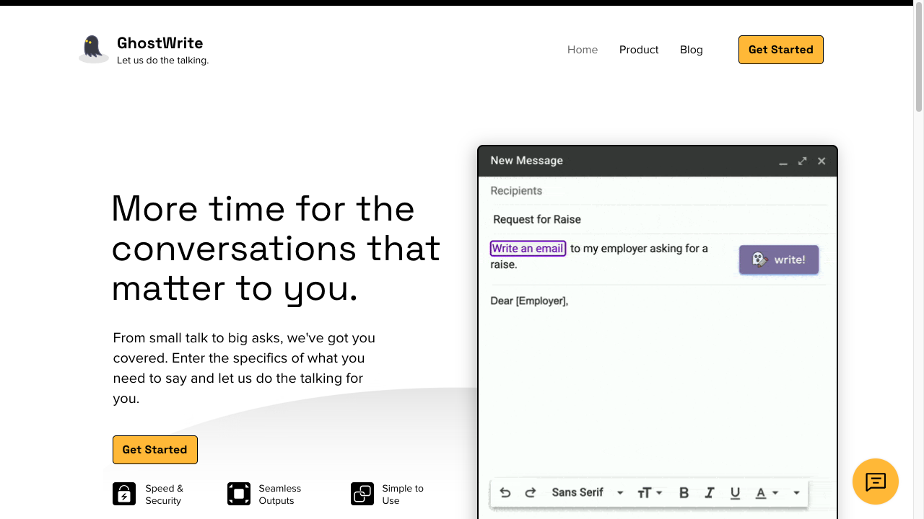The width and height of the screenshot is (924, 519).
Task: Open the Product nav link
Action: (639, 50)
